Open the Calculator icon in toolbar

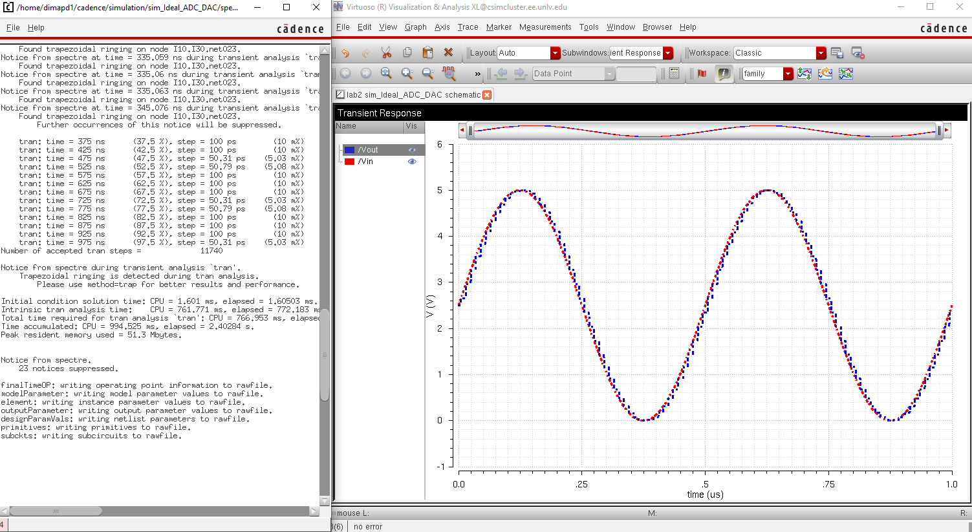click(x=674, y=74)
